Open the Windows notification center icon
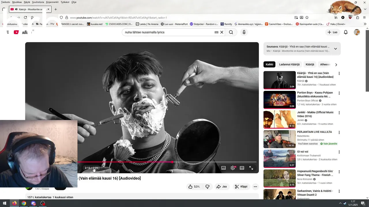369x207 pixels. coord(363,203)
